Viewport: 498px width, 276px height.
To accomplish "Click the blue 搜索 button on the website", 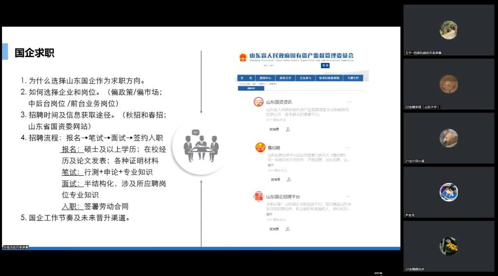I will click(x=325, y=65).
